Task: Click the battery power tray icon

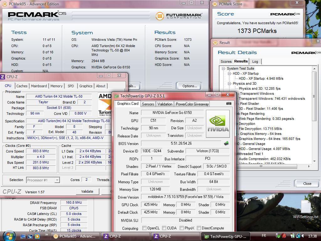Action: pos(292,236)
